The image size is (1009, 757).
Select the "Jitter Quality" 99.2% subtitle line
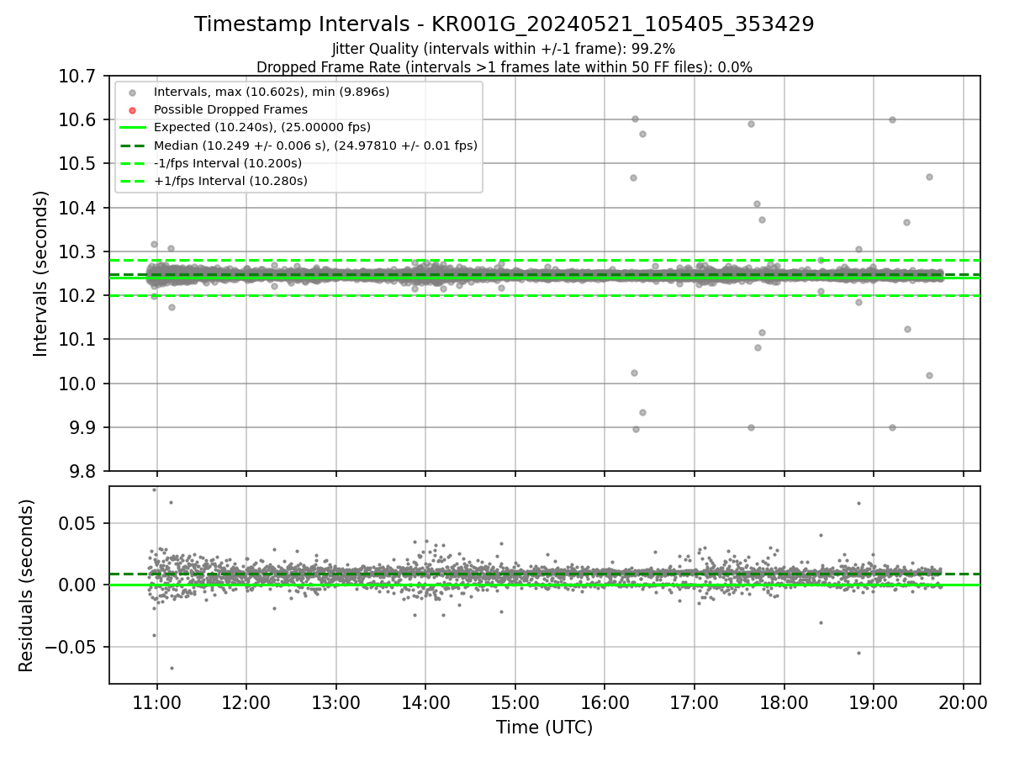pyautogui.click(x=504, y=49)
